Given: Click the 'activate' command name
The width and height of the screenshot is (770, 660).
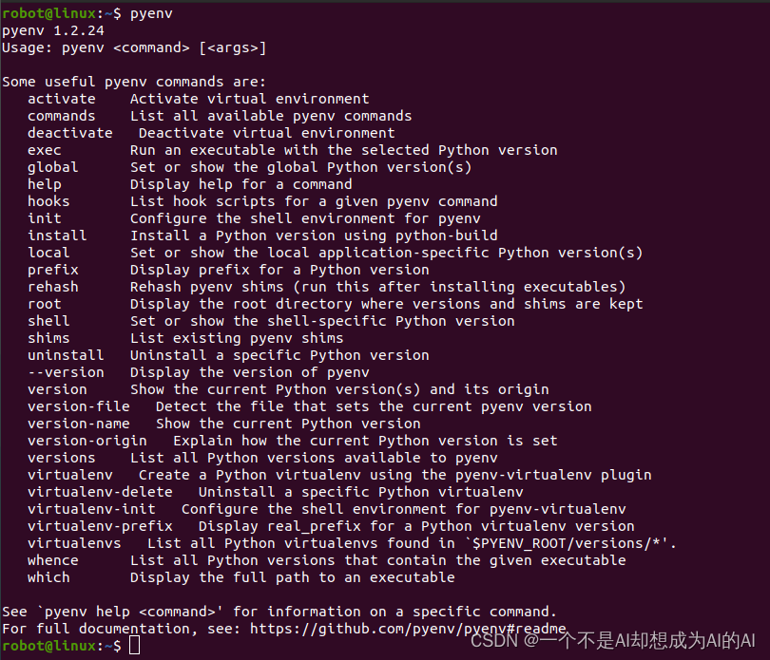Looking at the screenshot, I should [x=62, y=99].
